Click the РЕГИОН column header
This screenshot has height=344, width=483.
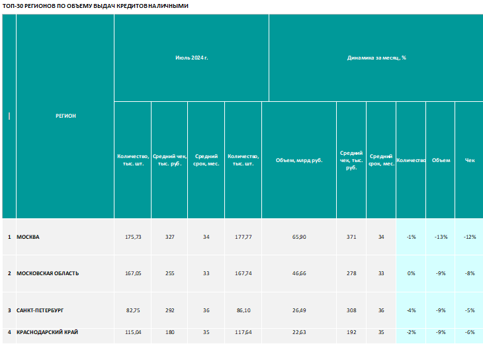click(x=65, y=116)
